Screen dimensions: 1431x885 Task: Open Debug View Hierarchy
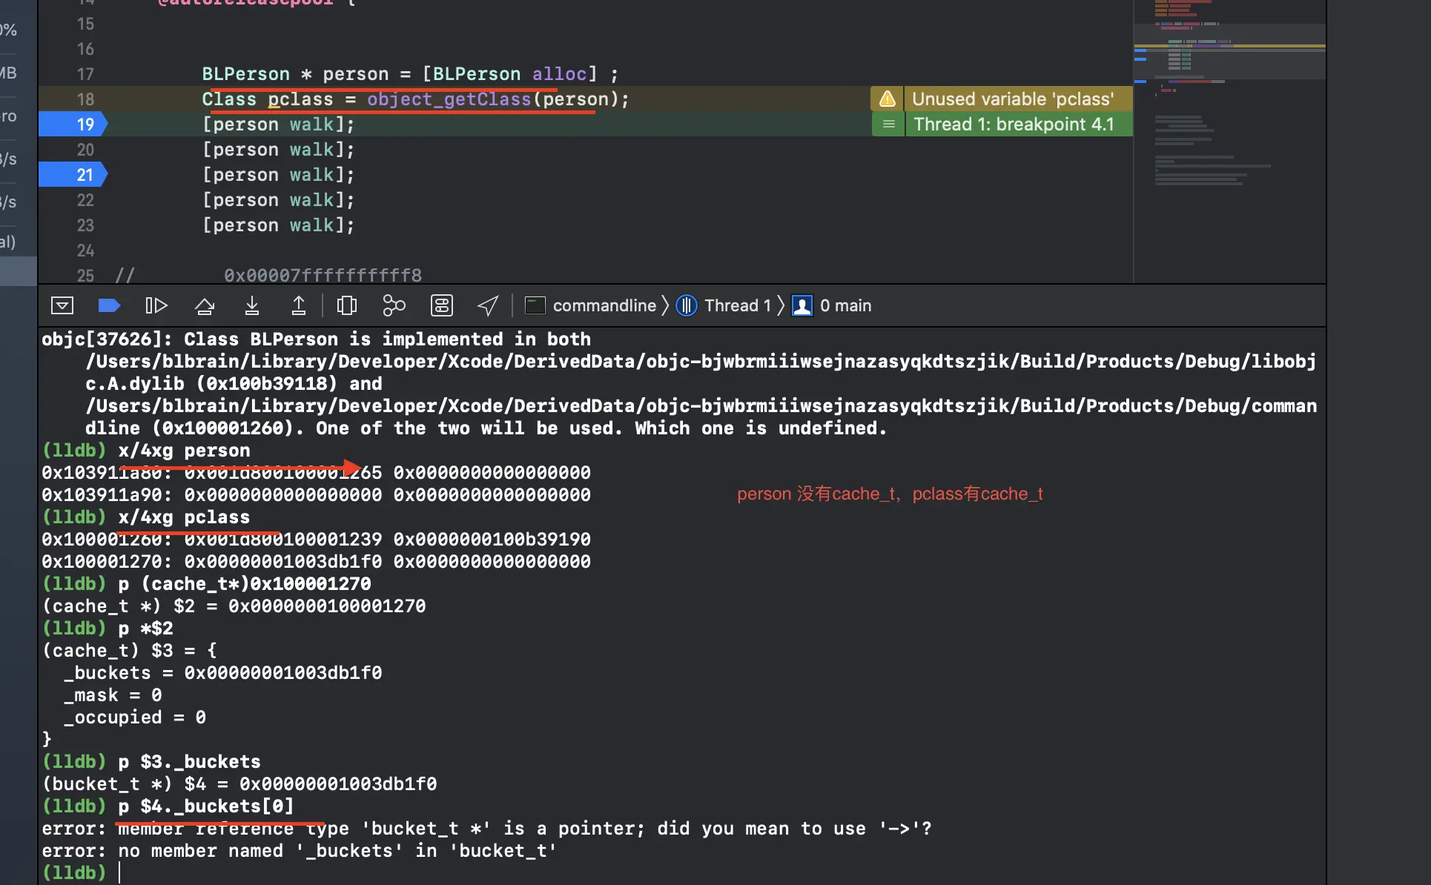(346, 305)
